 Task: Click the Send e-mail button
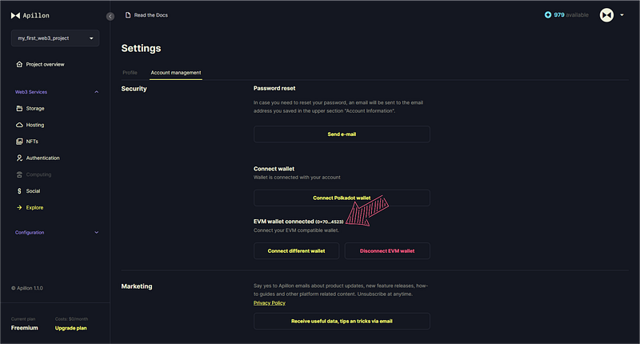pyautogui.click(x=342, y=134)
